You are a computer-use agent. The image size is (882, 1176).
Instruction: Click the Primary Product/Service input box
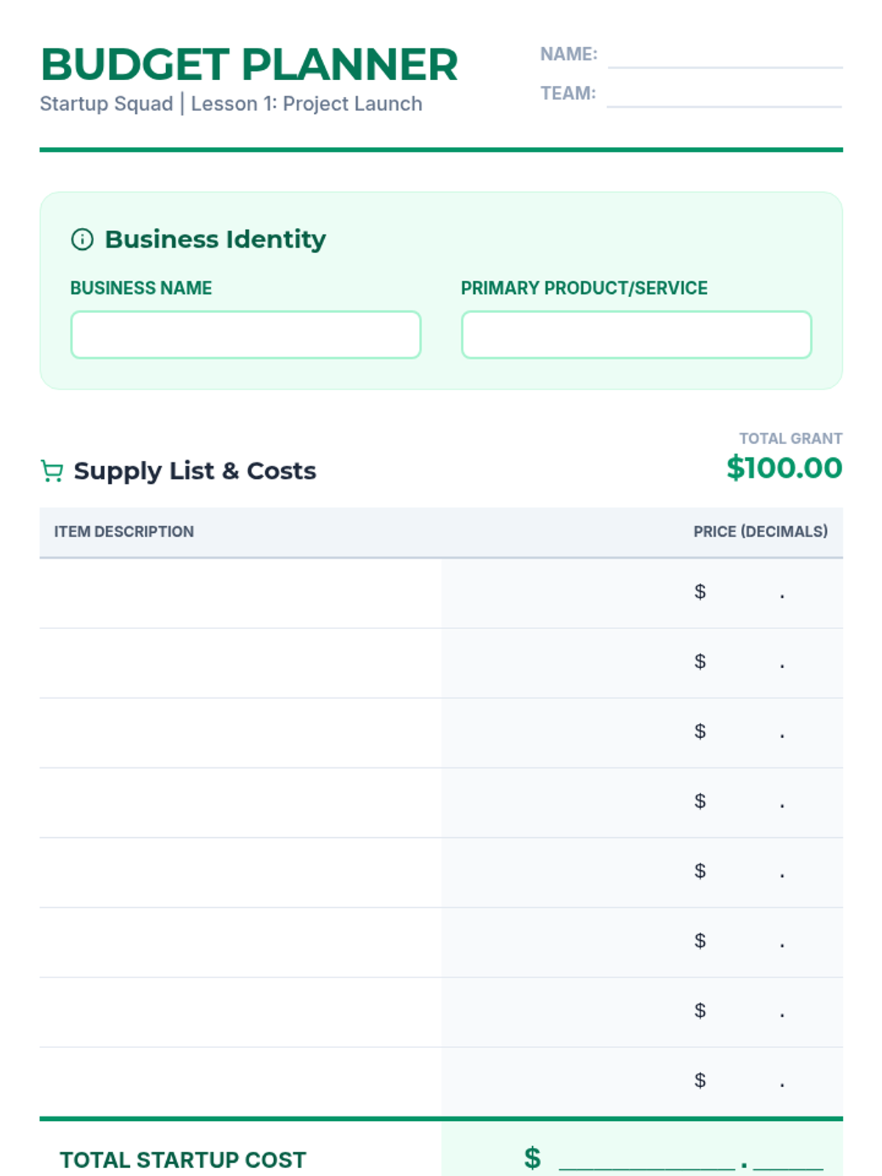[636, 335]
